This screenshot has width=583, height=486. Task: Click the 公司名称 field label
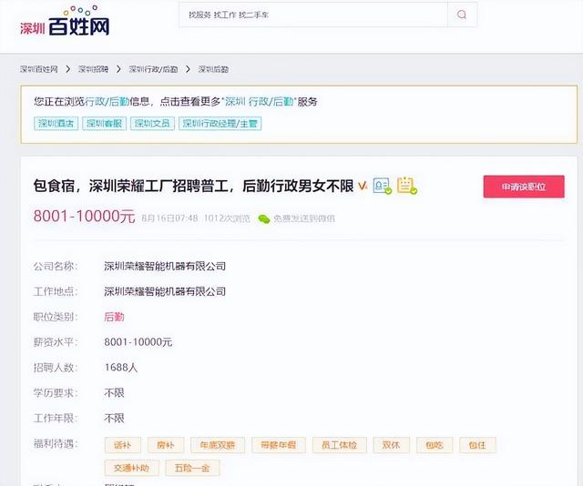(x=56, y=266)
